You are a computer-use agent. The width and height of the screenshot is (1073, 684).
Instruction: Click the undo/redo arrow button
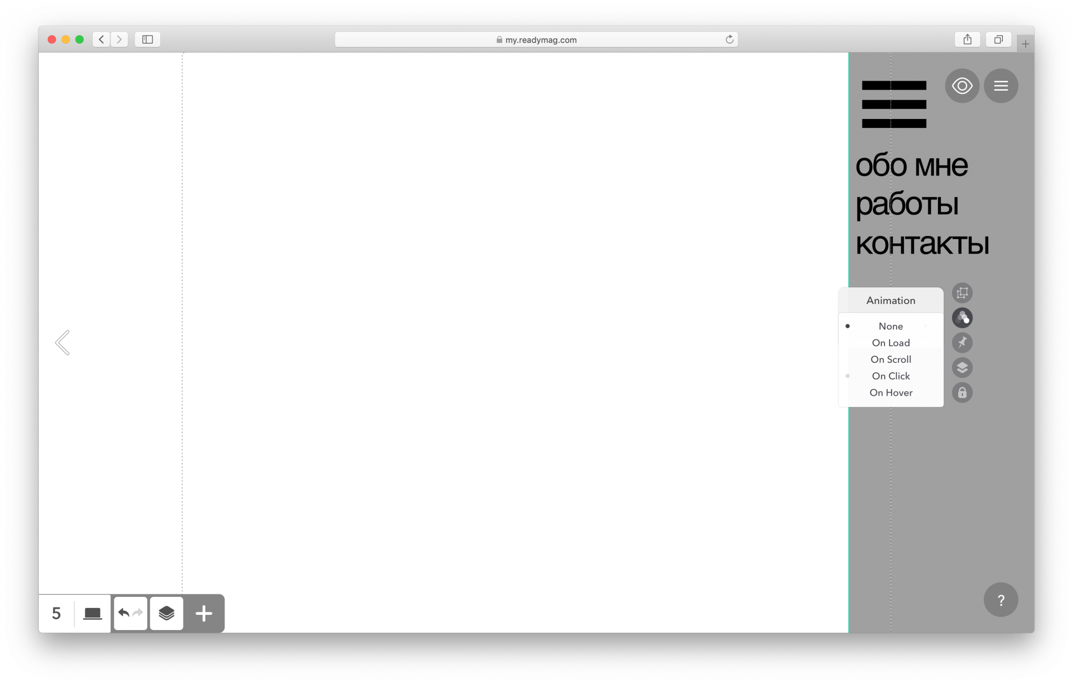coord(130,614)
